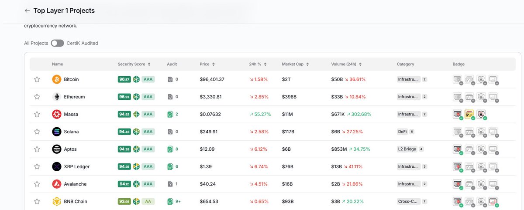Click the Name column header
Viewport: 524px width, 210px height.
pos(58,64)
